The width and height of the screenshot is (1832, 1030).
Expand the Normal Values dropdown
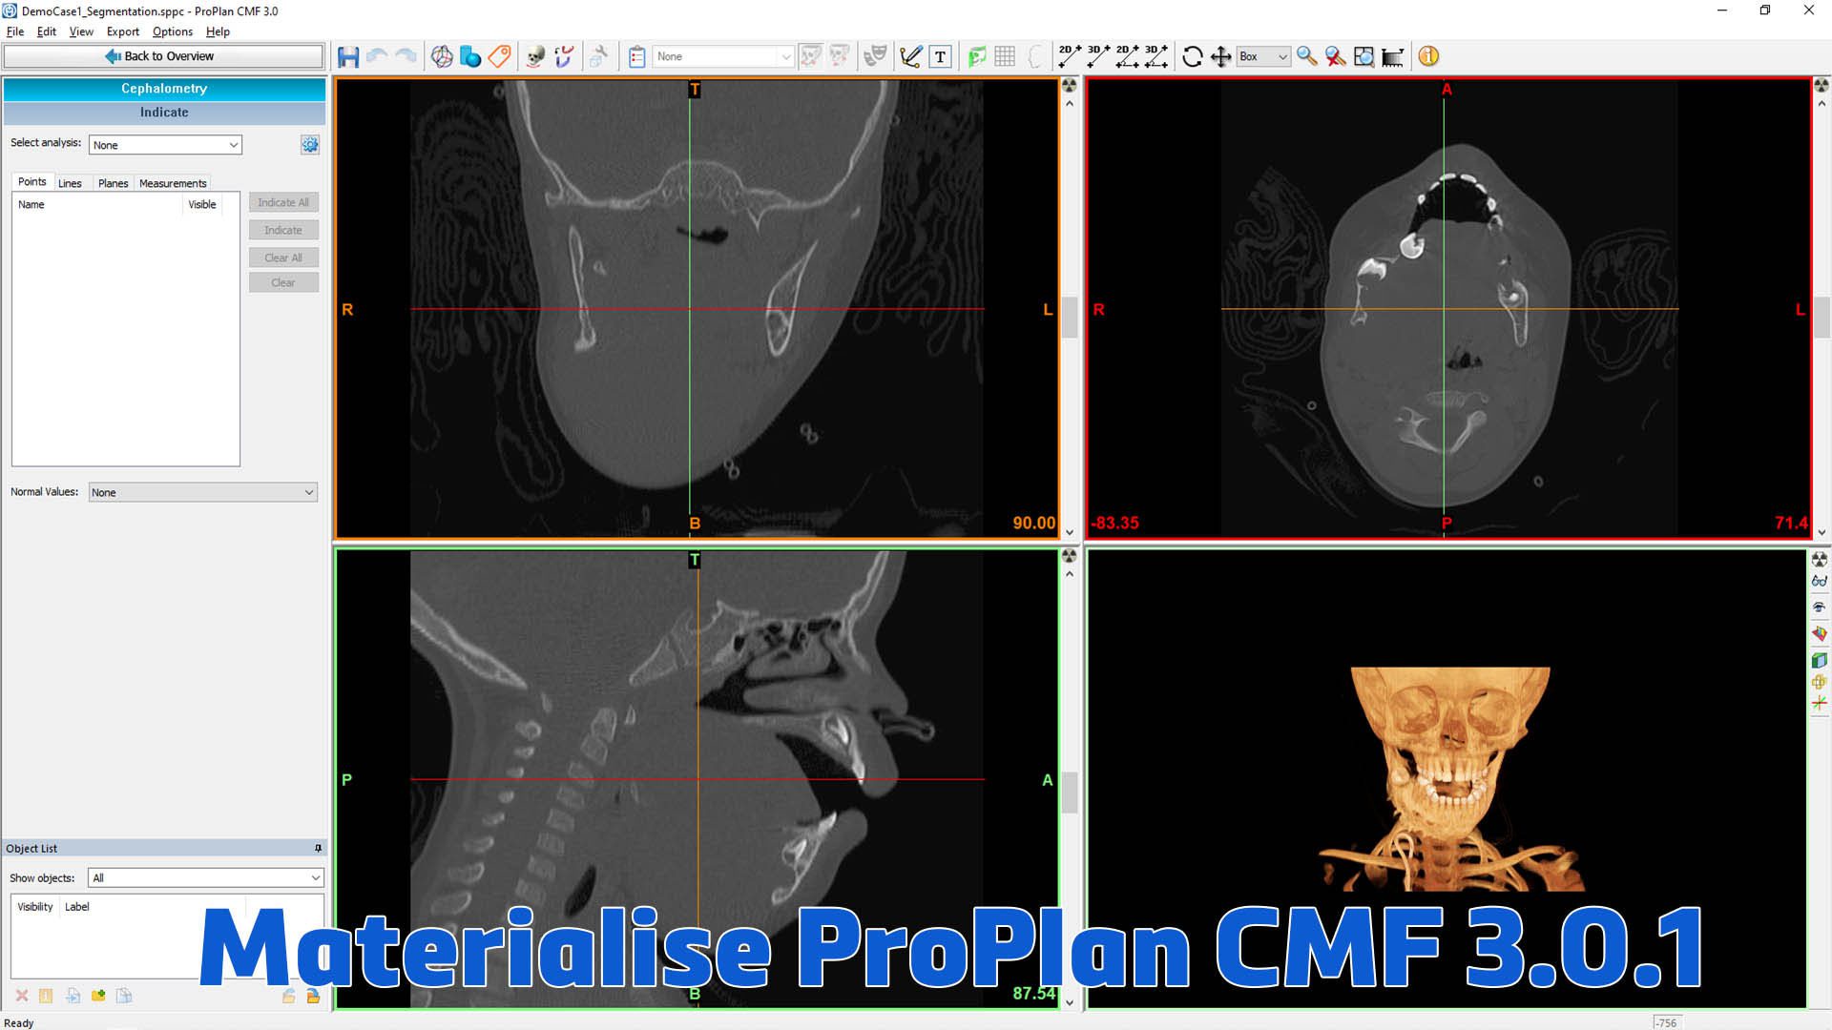click(202, 493)
